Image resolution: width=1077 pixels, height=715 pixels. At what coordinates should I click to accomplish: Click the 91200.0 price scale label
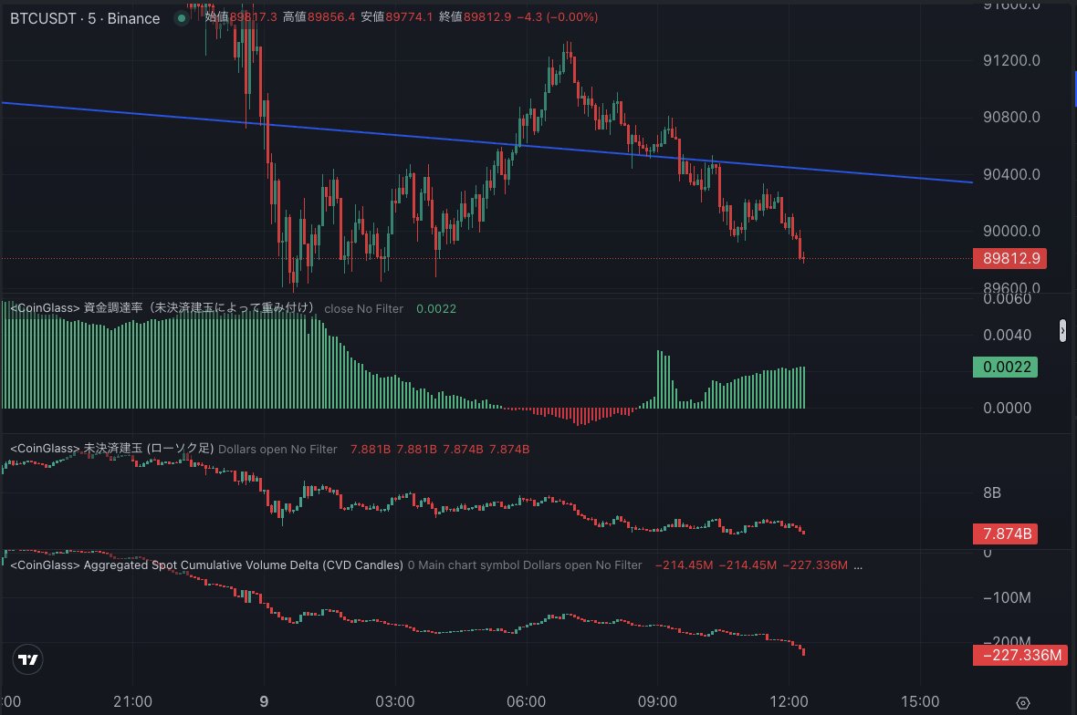pyautogui.click(x=1011, y=60)
